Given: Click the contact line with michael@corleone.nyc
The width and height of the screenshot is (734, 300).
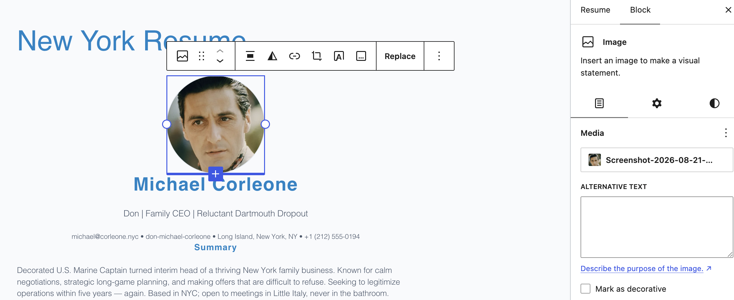Looking at the screenshot, I should 216,236.
